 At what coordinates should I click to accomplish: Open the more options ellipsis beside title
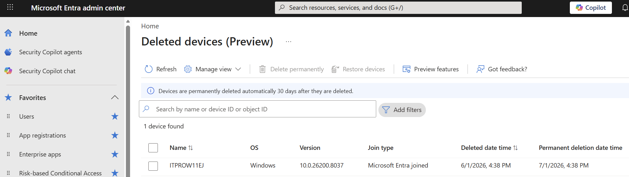(x=289, y=42)
